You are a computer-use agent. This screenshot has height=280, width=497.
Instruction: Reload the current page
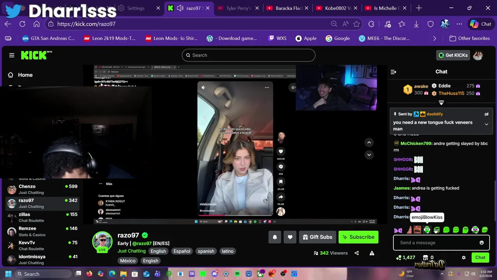(22, 24)
